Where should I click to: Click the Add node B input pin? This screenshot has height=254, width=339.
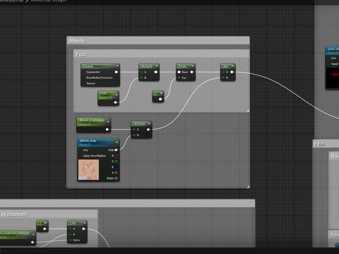(x=223, y=77)
